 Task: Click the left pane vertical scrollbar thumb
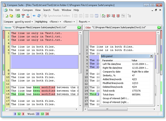click(80, 54)
